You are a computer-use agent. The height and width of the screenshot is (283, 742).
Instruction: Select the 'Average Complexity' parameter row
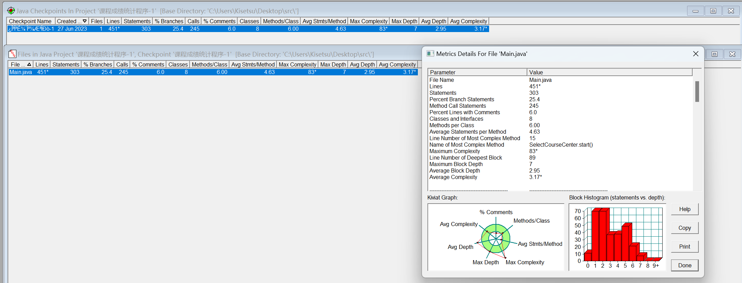coord(560,177)
